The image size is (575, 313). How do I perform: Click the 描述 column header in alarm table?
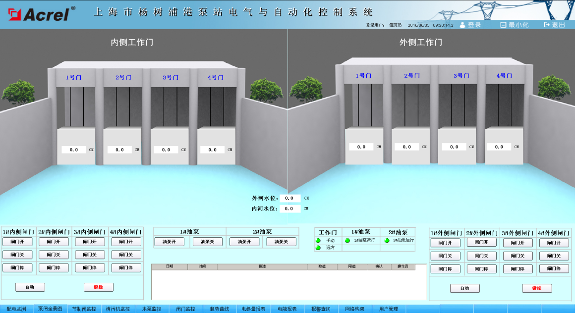(x=262, y=267)
